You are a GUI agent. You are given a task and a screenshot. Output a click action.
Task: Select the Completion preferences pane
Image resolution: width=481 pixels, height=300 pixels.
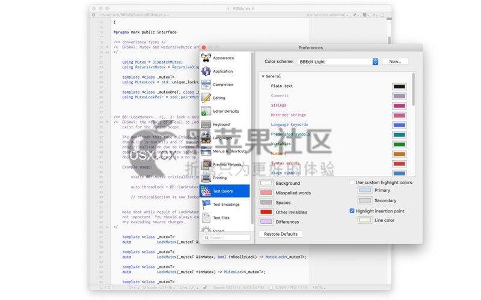(x=224, y=85)
